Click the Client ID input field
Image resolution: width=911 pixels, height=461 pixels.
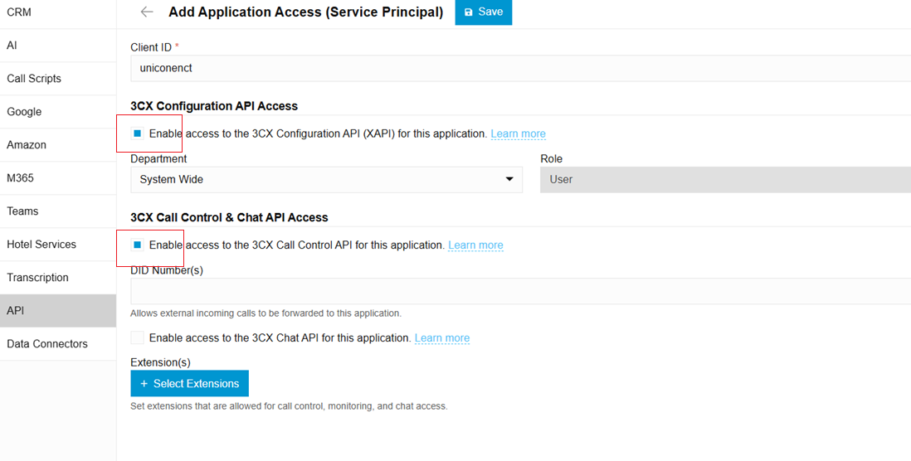pos(520,69)
